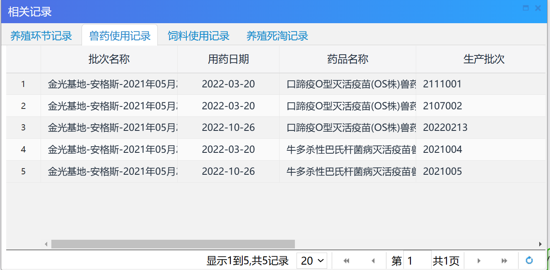
Task: Switch to 养殖死淘记录 tab
Action: pos(277,36)
